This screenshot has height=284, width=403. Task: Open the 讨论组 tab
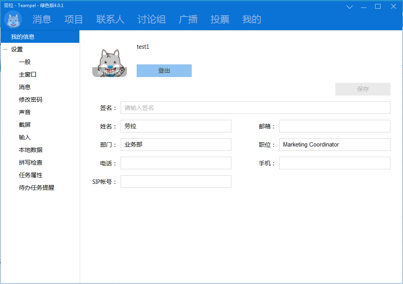151,19
